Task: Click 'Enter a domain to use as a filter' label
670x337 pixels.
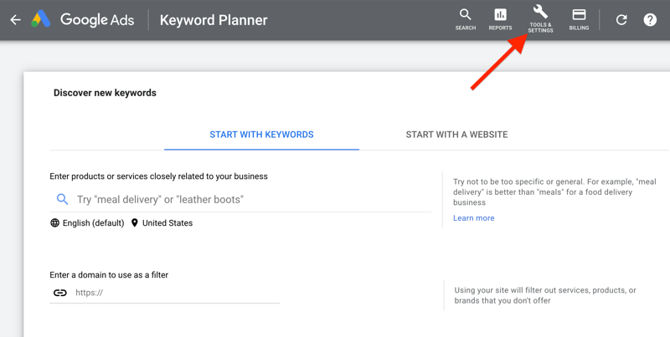Action: [109, 275]
